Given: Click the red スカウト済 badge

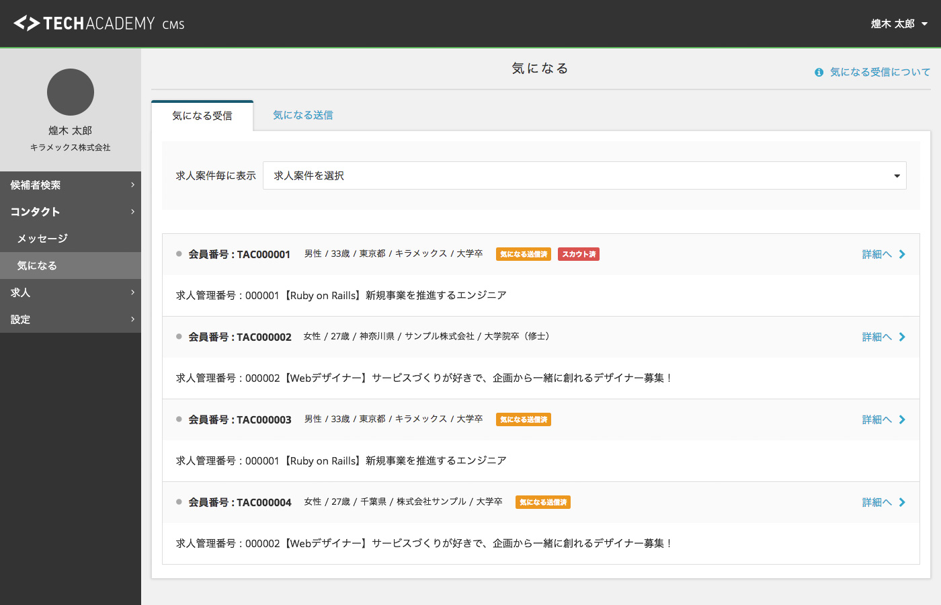Looking at the screenshot, I should click(578, 254).
